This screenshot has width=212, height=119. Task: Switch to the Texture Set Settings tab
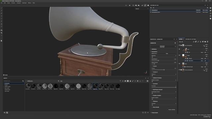[190, 39]
